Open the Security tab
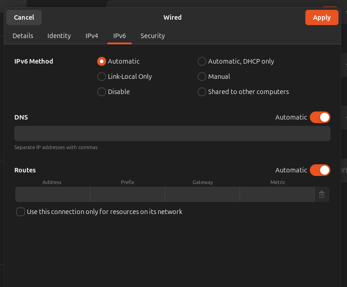 153,36
